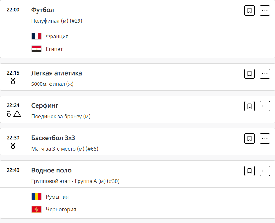Click the Egypt flag icon
Viewport: 275px width, 223px height.
[x=37, y=49]
